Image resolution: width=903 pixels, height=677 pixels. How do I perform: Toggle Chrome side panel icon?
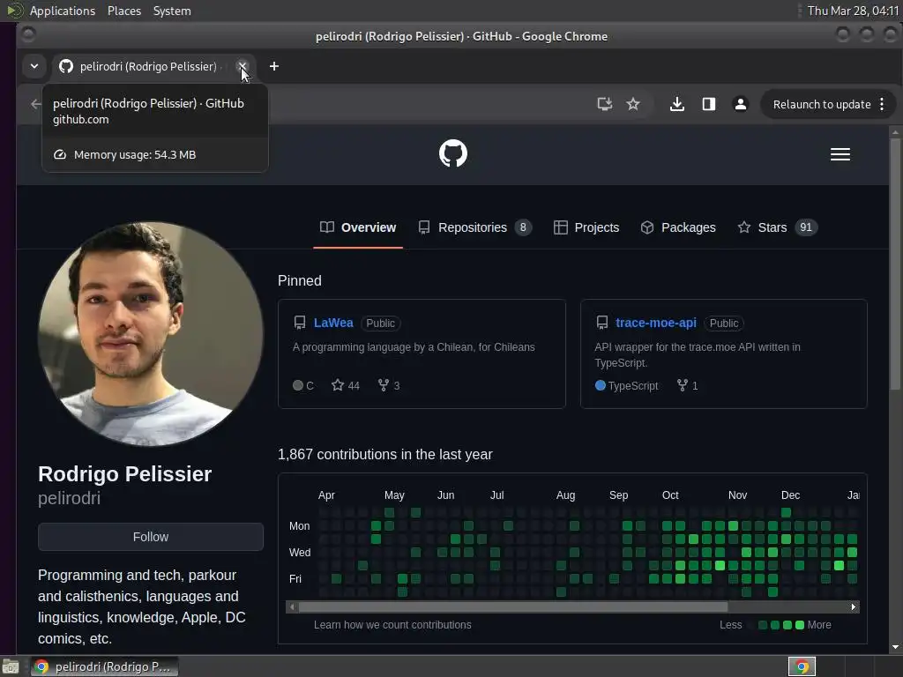pos(709,104)
